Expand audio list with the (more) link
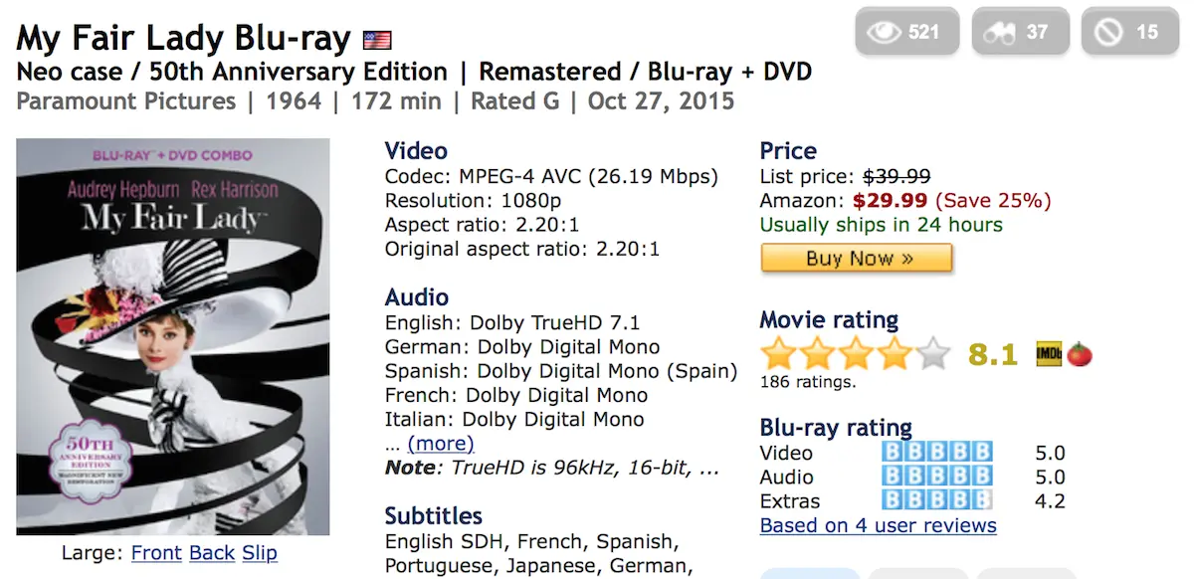 [441, 443]
